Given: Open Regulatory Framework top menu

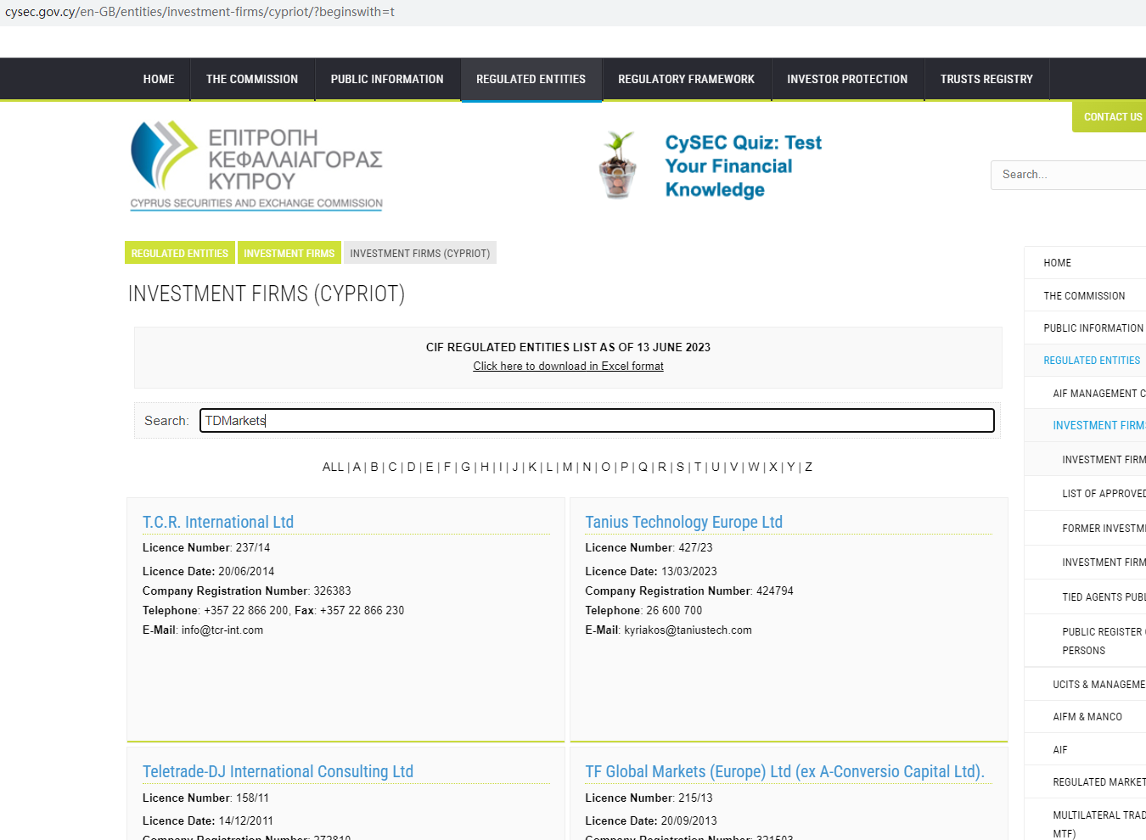Looking at the screenshot, I should pyautogui.click(x=686, y=79).
